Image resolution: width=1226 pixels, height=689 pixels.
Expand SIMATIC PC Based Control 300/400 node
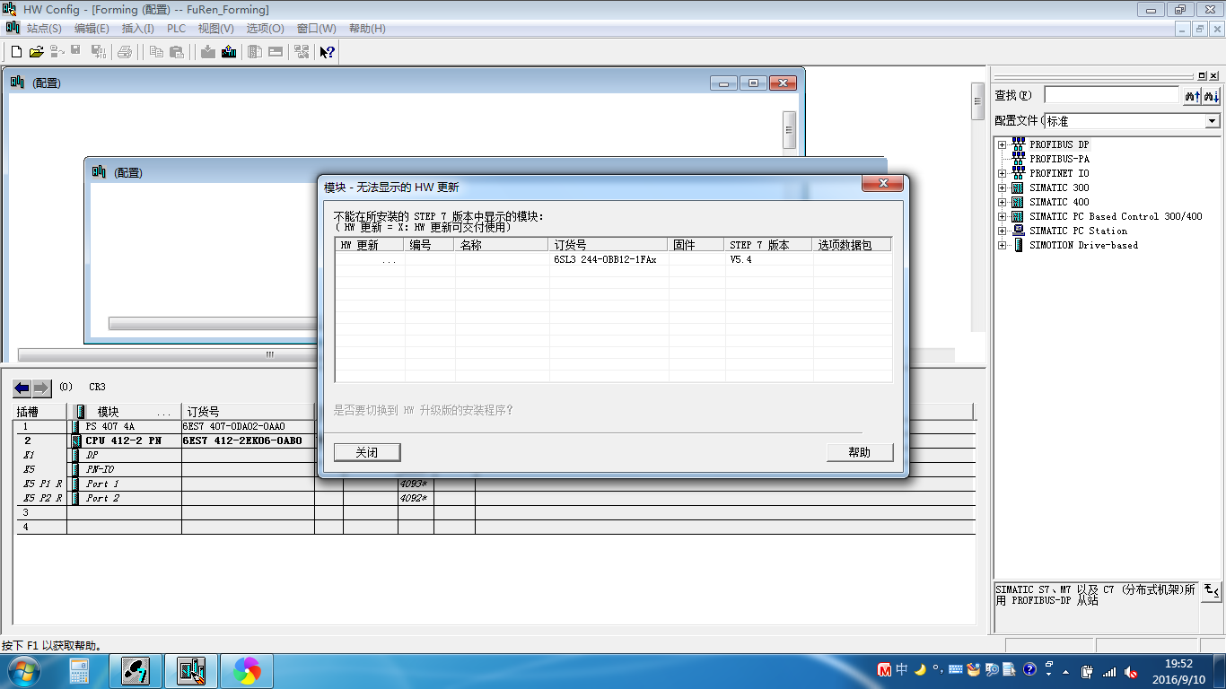tap(1002, 216)
